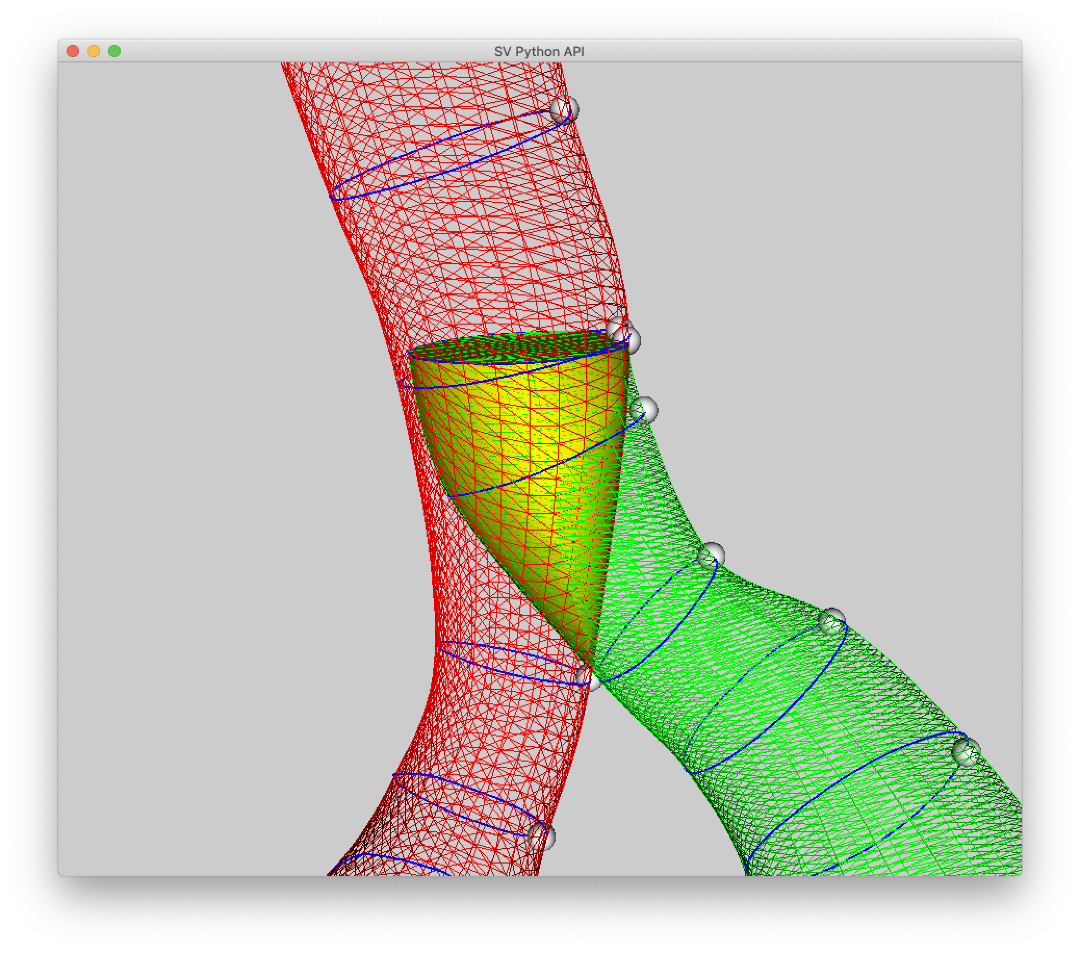1080x953 pixels.
Task: Click the green zoom button in title bar
Action: pyautogui.click(x=114, y=50)
